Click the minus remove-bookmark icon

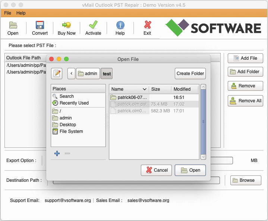pos(67,153)
